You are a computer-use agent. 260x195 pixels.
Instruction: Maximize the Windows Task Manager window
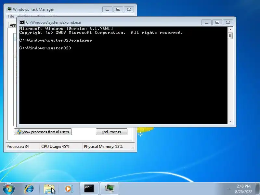coord(118,9)
